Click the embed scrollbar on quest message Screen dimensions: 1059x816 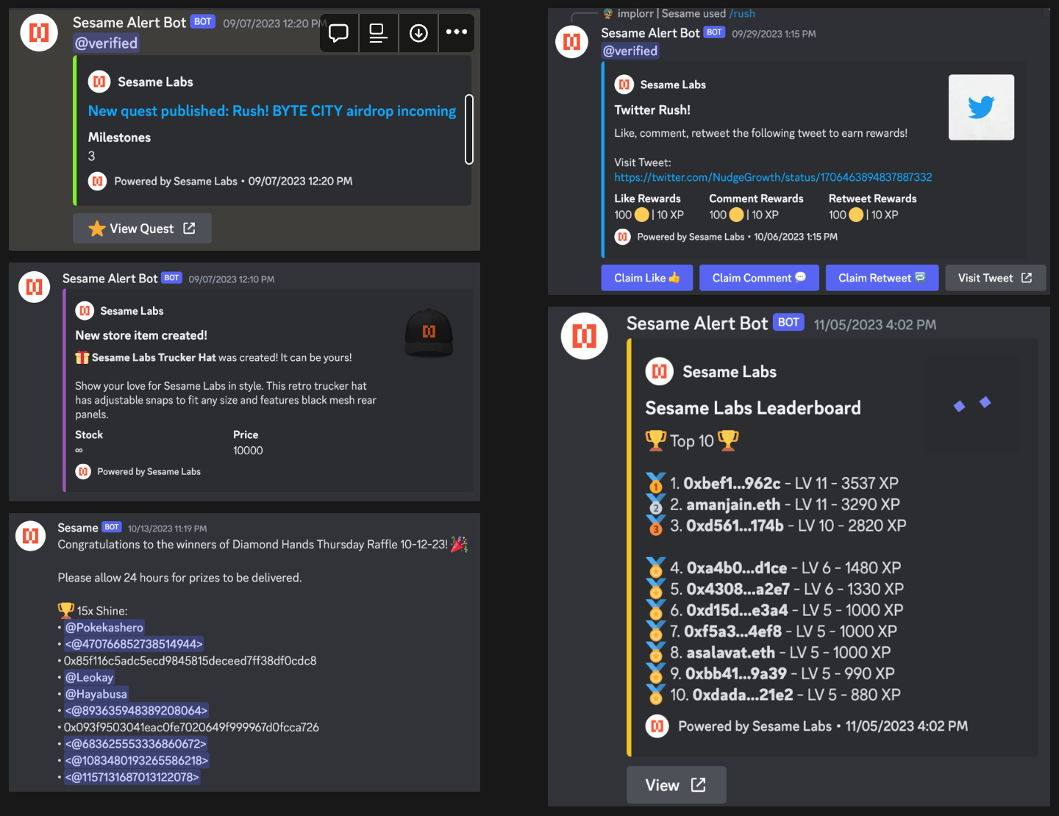[x=469, y=129]
